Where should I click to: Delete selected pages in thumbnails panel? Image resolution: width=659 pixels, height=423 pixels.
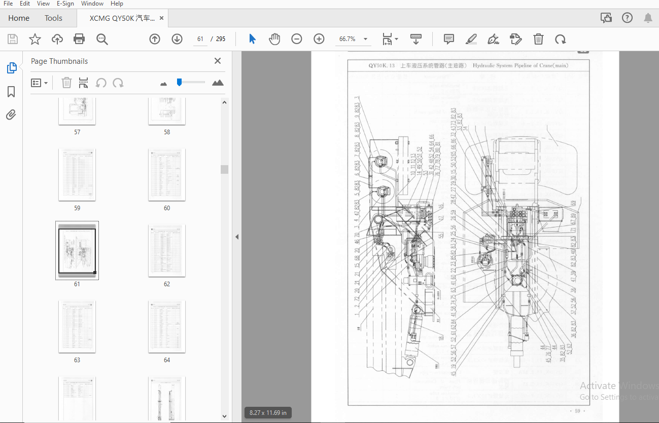[66, 83]
